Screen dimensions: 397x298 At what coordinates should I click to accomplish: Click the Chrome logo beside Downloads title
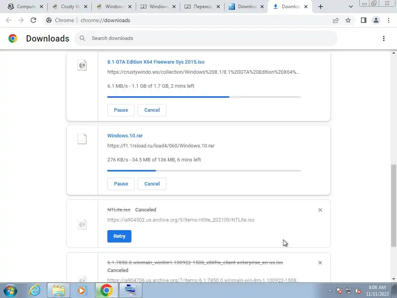point(13,38)
